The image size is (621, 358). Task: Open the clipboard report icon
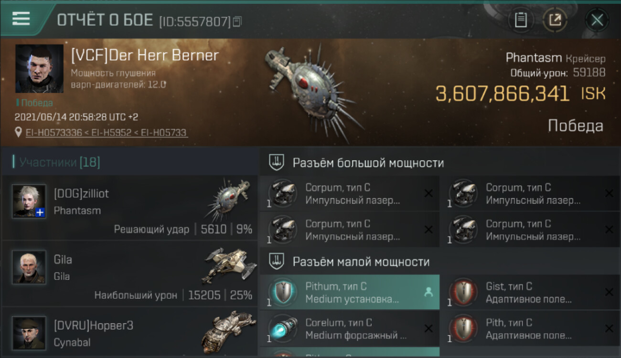tap(521, 20)
